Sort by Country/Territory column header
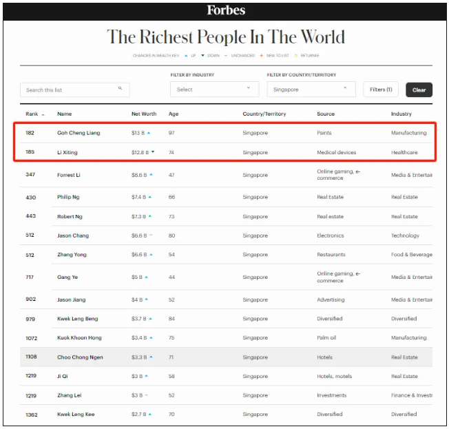 (264, 114)
